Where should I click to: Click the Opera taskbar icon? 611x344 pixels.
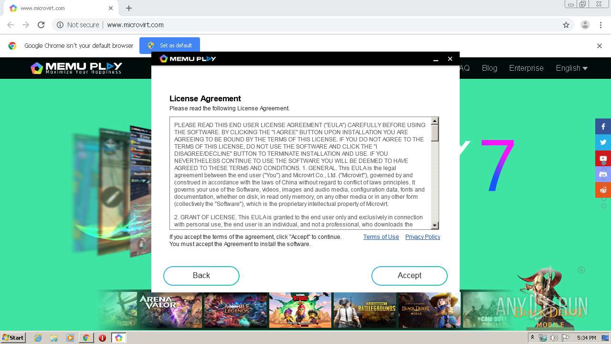[102, 338]
